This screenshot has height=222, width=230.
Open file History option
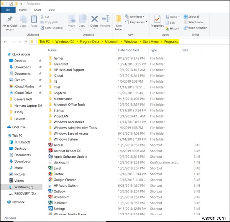click(x=172, y=29)
